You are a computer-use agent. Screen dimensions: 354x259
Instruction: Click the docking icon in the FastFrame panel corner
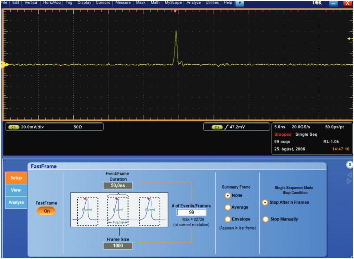coord(5,162)
